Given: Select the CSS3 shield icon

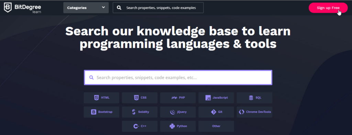Looking at the screenshot, I should coord(136,98).
